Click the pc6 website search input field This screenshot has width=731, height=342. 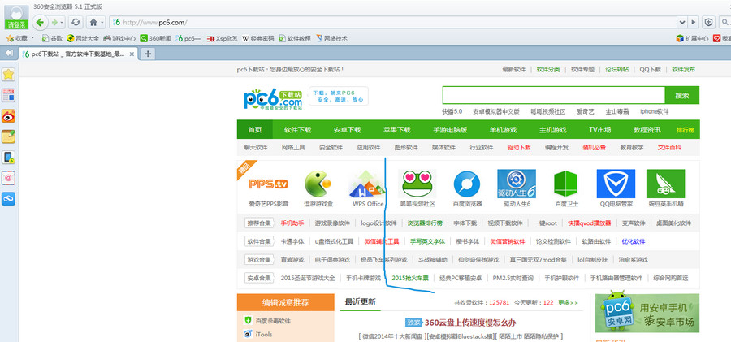tap(553, 95)
